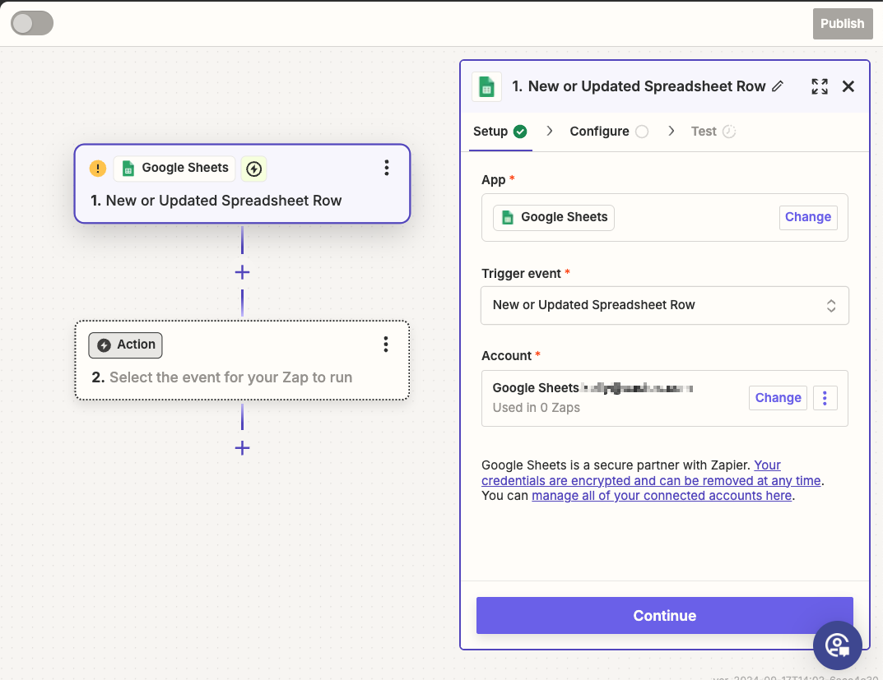Add a step below the Action step
This screenshot has width=883, height=680.
(x=242, y=448)
